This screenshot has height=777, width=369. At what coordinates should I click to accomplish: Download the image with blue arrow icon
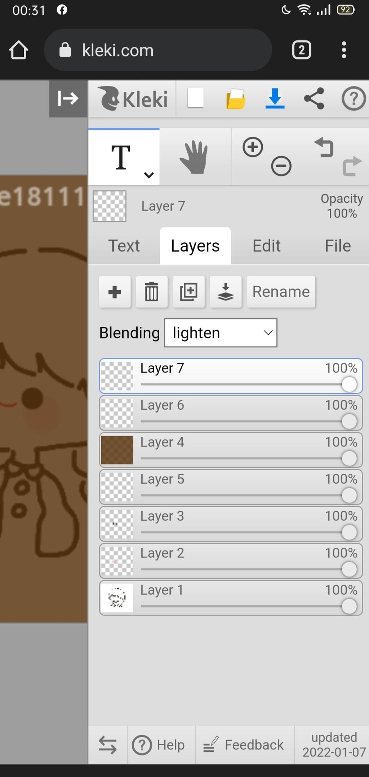point(275,98)
